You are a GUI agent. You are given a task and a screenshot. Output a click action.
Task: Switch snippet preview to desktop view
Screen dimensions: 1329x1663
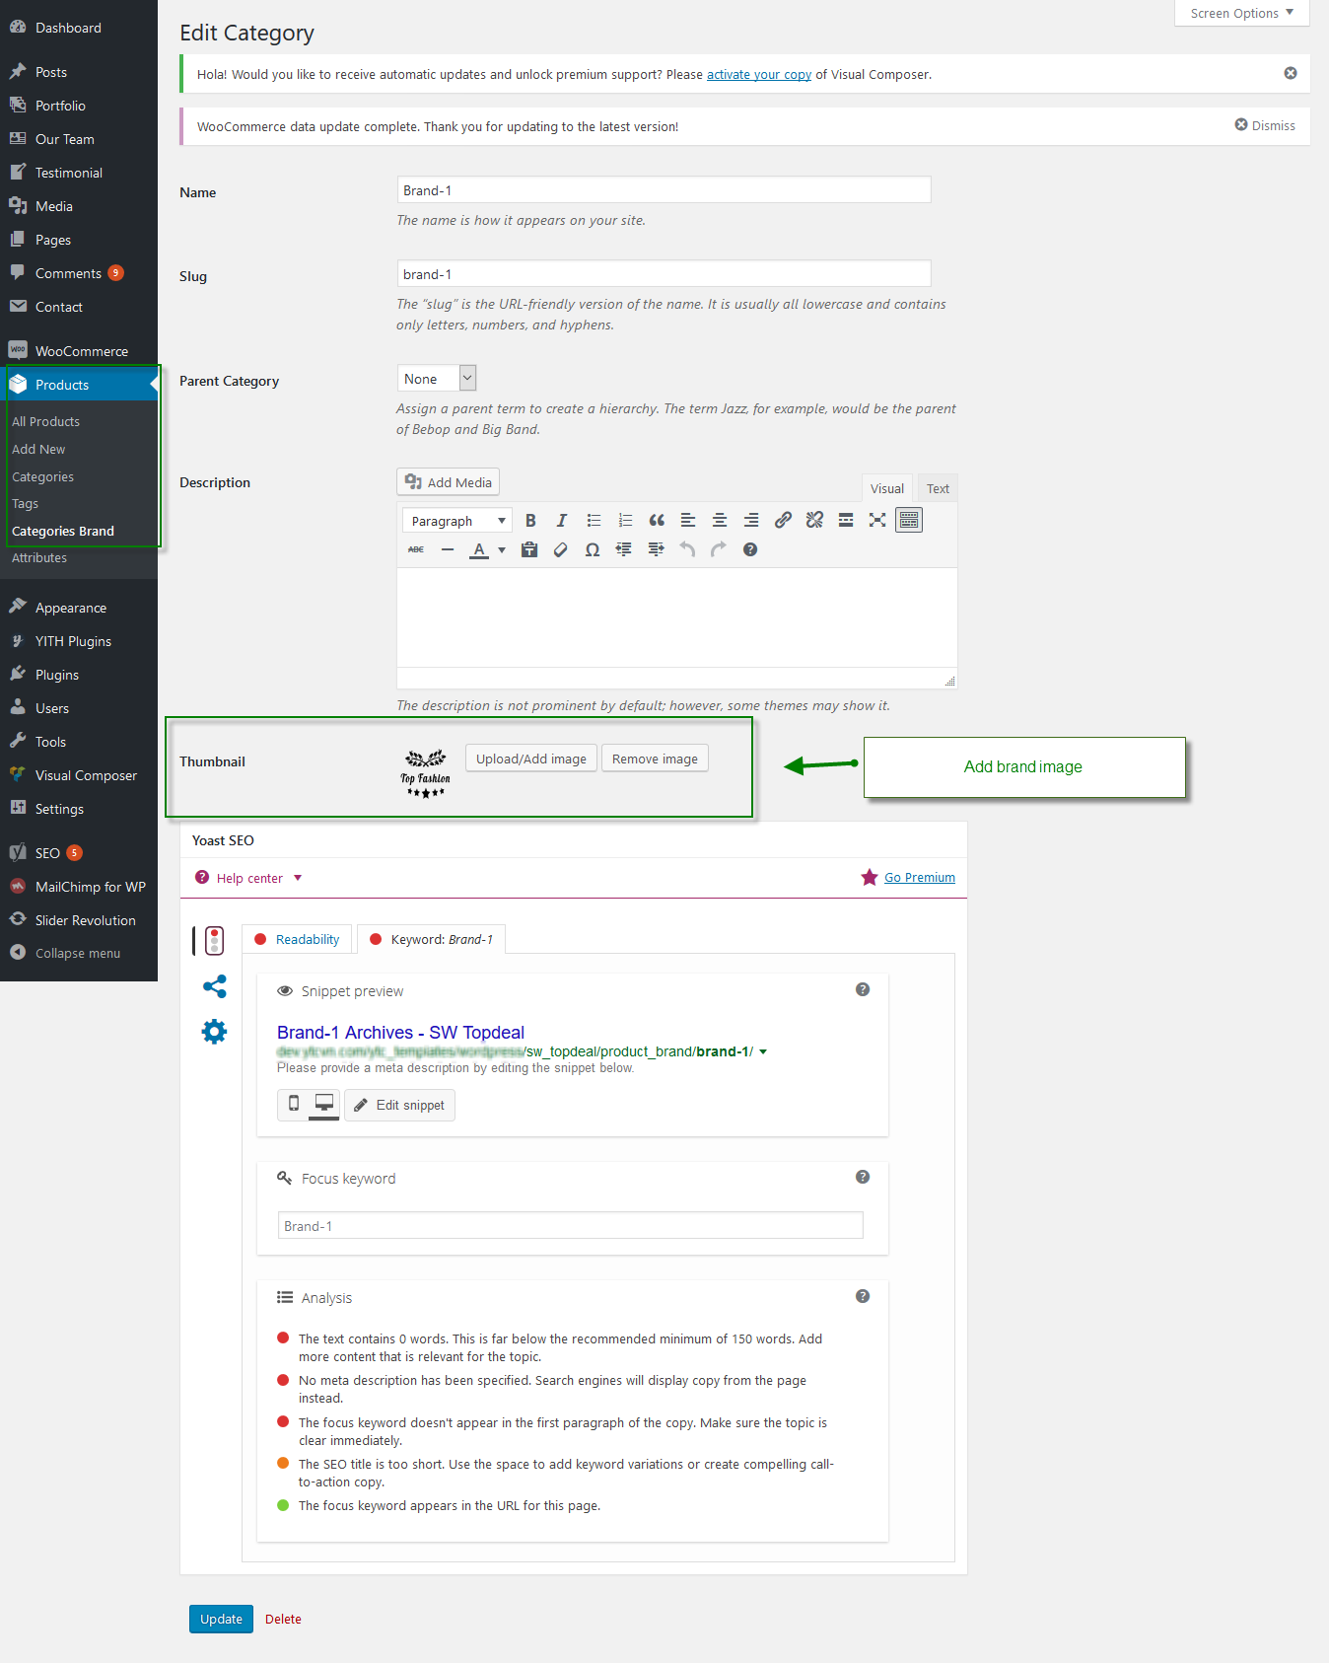pos(323,1104)
